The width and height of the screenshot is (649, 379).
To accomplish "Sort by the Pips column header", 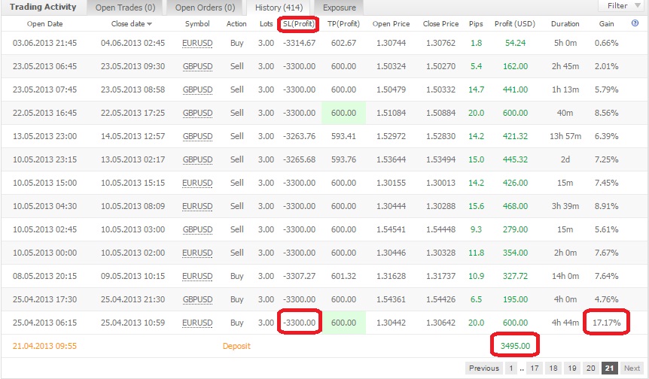I will (476, 24).
